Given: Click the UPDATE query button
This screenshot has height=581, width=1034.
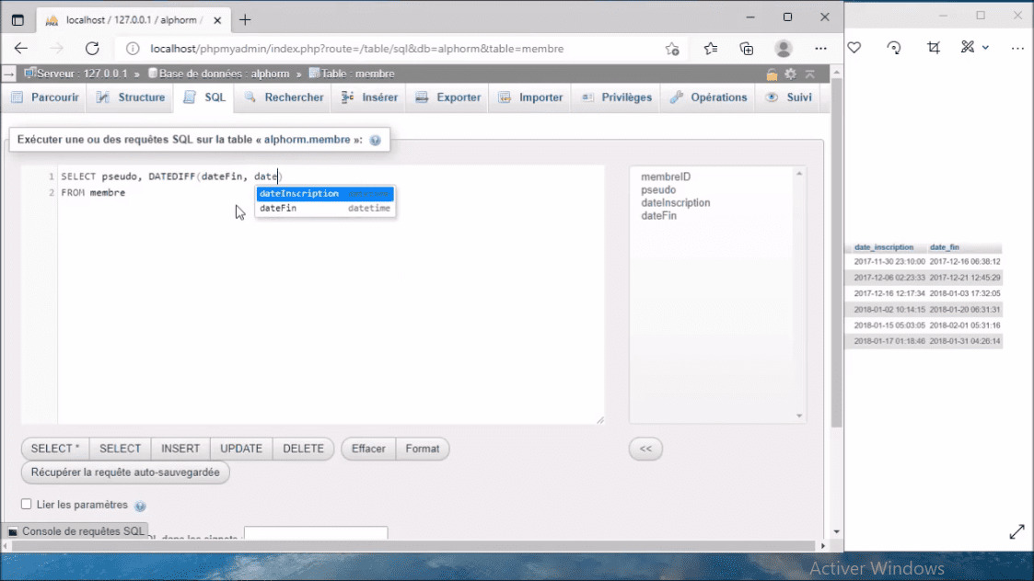Looking at the screenshot, I should pos(240,449).
